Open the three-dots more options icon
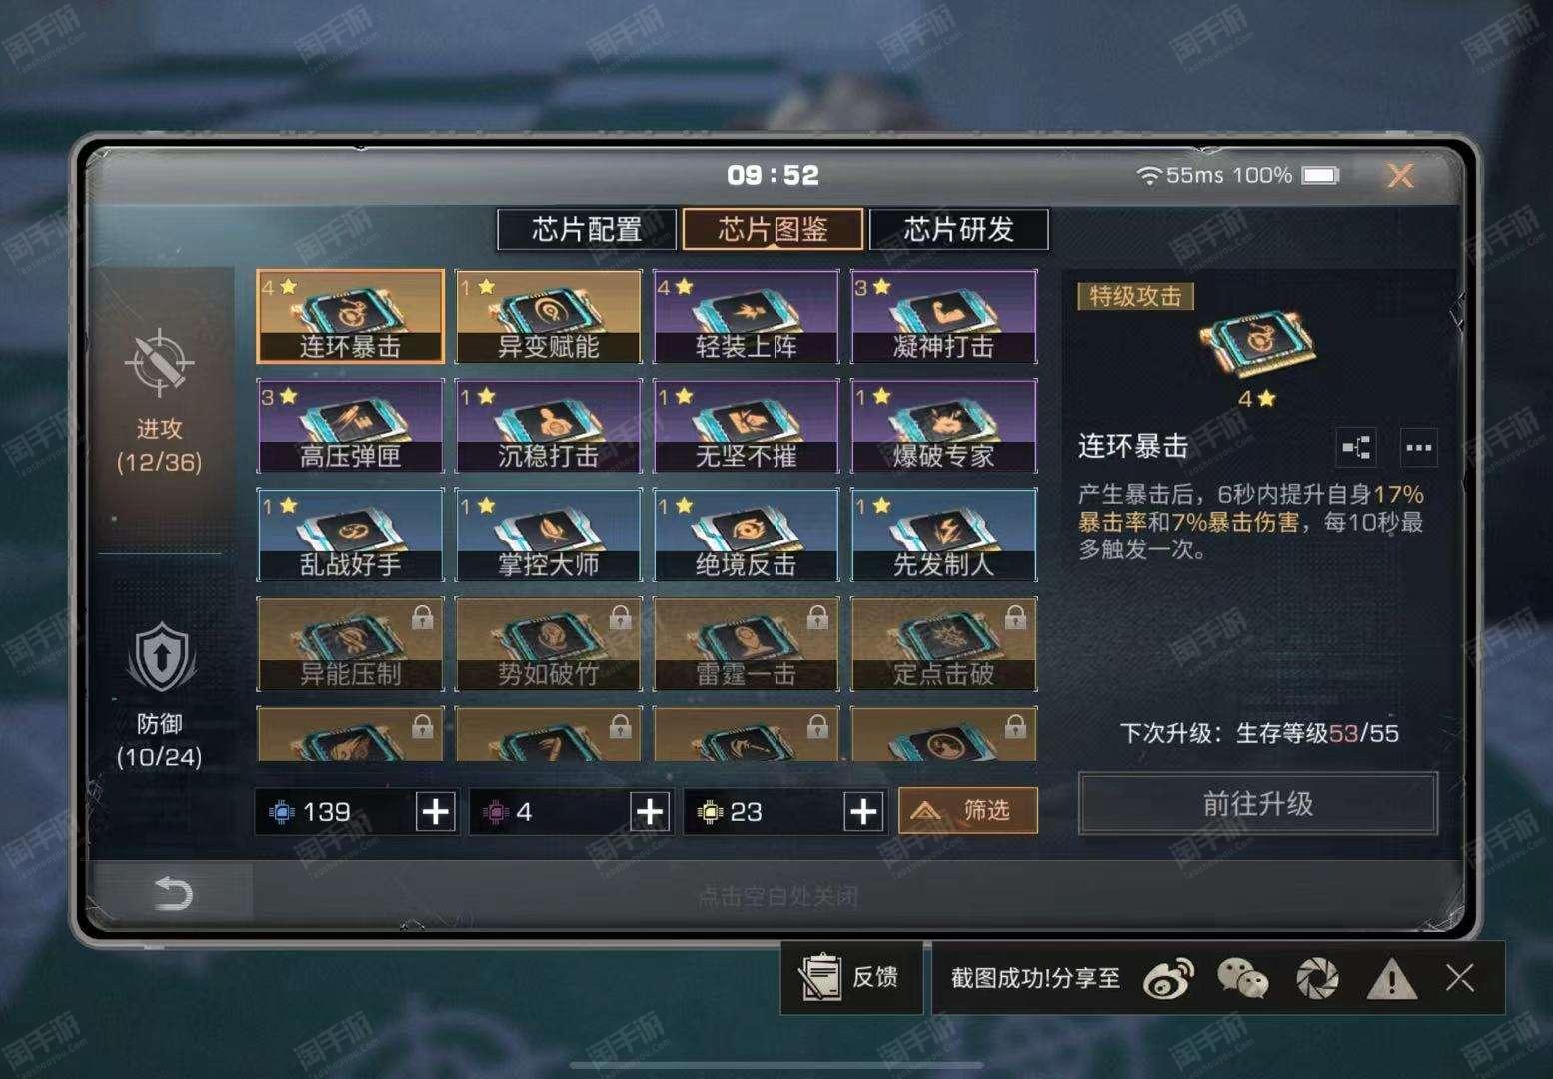The width and height of the screenshot is (1553, 1079). click(x=1418, y=447)
